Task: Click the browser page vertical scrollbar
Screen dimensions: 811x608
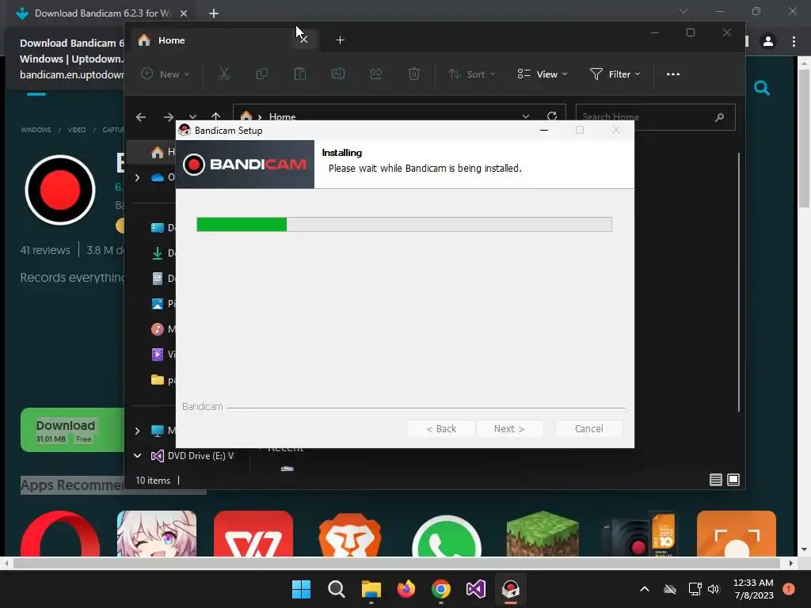Action: pos(804,138)
